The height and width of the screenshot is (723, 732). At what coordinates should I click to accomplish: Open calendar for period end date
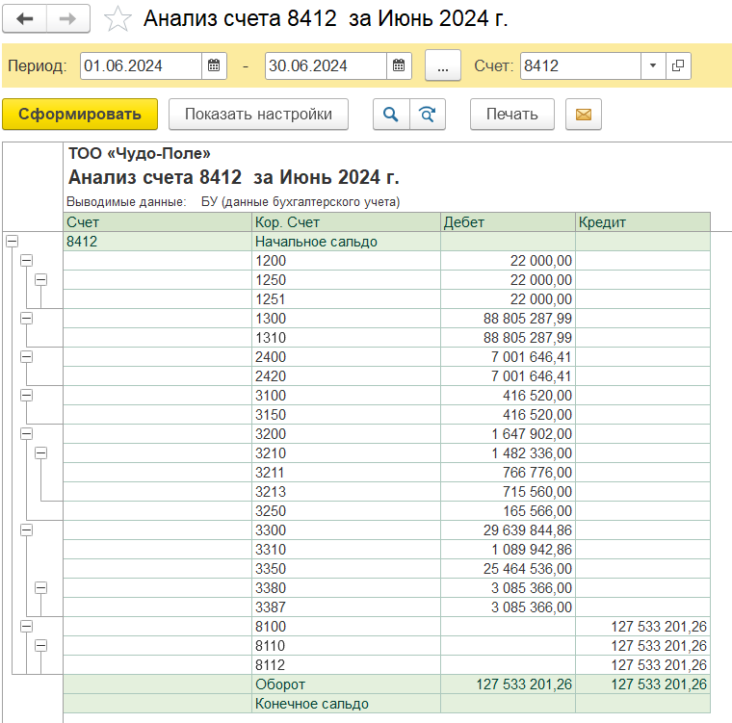[399, 66]
